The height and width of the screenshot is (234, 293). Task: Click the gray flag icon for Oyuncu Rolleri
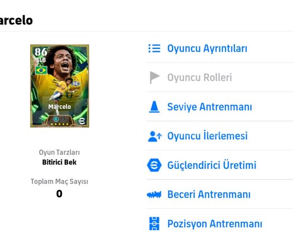pyautogui.click(x=155, y=77)
